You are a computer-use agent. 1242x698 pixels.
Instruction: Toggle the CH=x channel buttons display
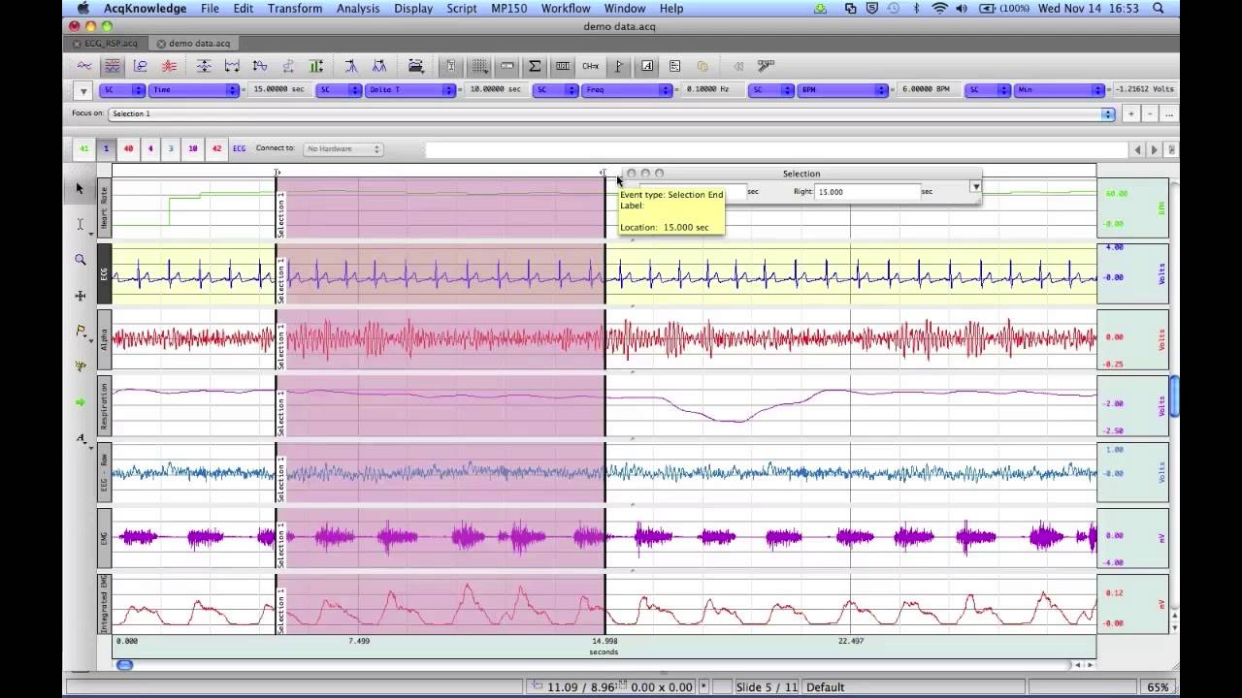[x=590, y=66]
